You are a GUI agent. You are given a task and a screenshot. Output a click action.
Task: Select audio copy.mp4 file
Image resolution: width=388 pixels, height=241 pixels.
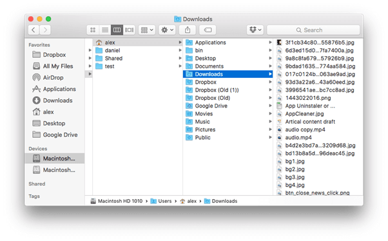click(318, 130)
